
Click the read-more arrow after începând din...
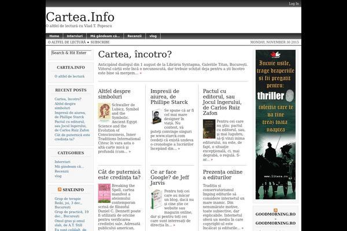coord(179,149)
